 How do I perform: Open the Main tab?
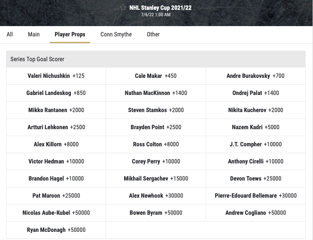tap(34, 34)
